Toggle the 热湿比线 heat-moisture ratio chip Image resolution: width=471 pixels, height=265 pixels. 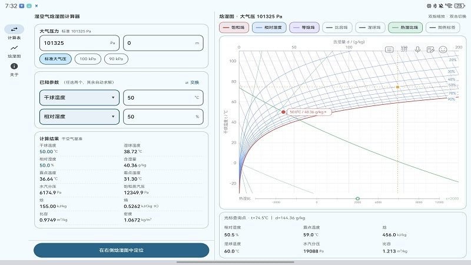pyautogui.click(x=406, y=27)
